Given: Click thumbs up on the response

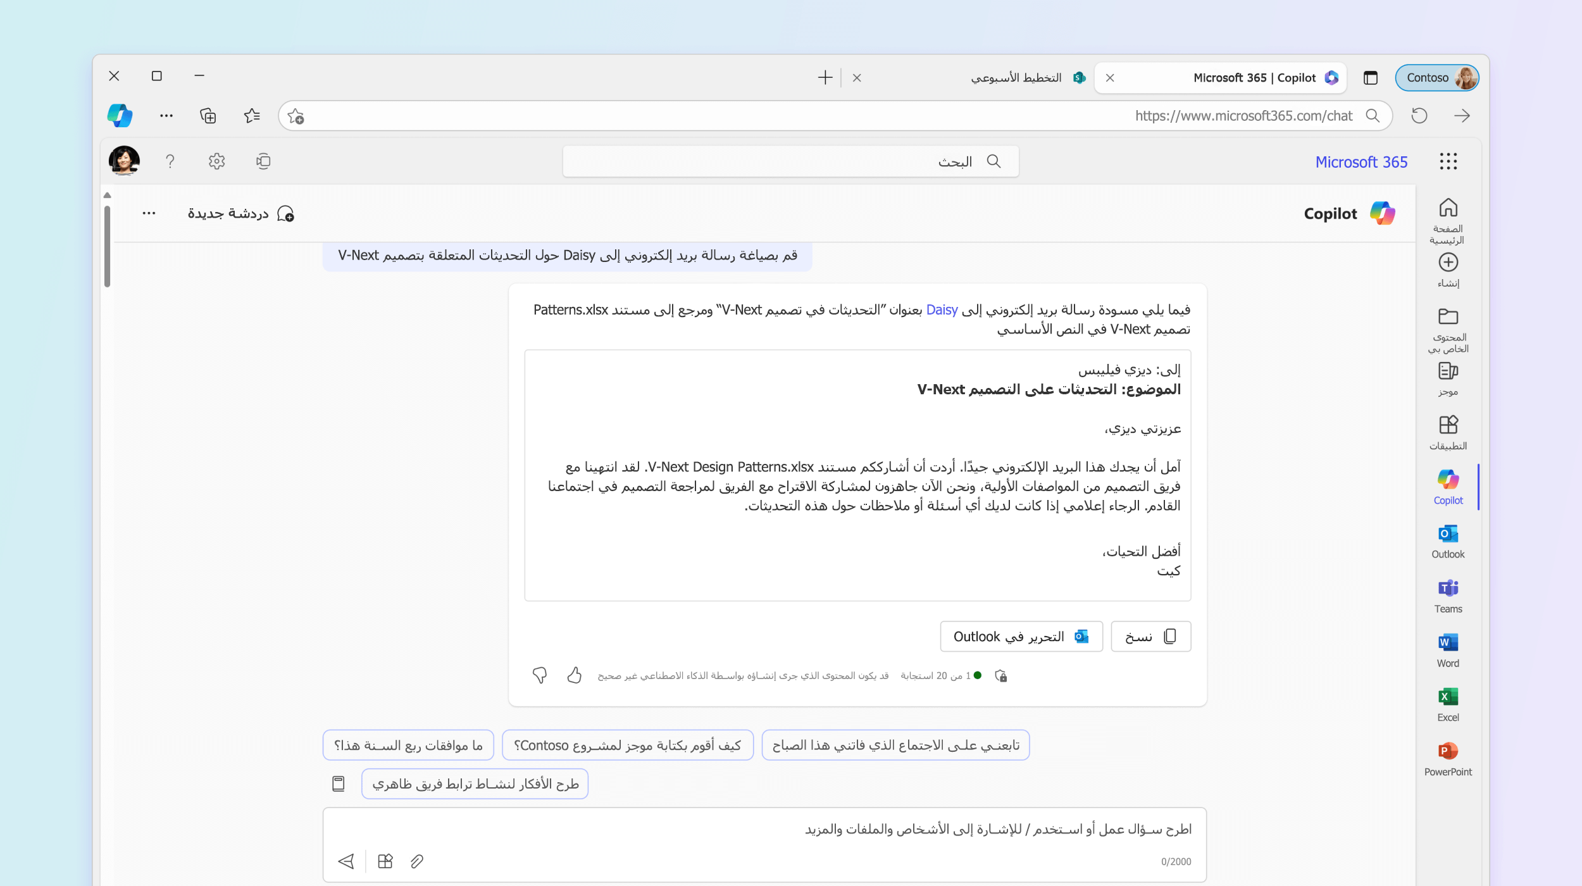Looking at the screenshot, I should pyautogui.click(x=574, y=675).
